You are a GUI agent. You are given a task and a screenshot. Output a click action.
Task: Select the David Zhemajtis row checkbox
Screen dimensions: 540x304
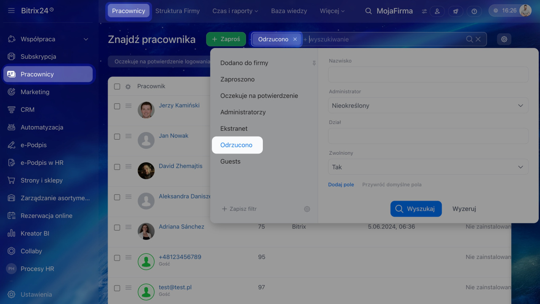(117, 167)
